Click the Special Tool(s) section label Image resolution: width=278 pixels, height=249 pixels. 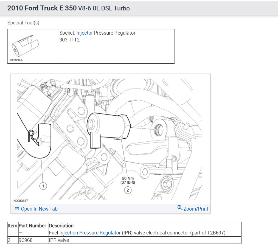(23, 23)
